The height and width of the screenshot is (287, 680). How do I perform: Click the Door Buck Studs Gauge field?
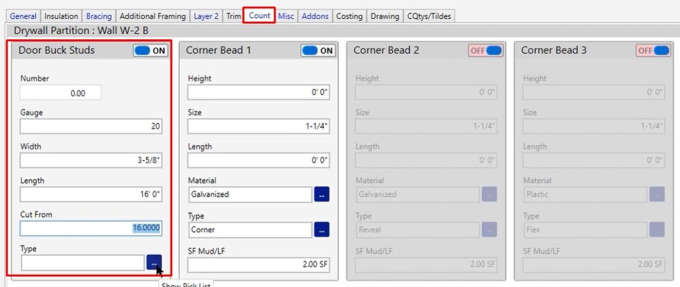pyautogui.click(x=90, y=126)
